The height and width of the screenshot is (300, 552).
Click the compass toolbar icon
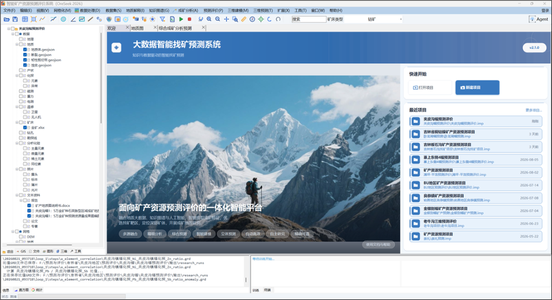pos(252,19)
